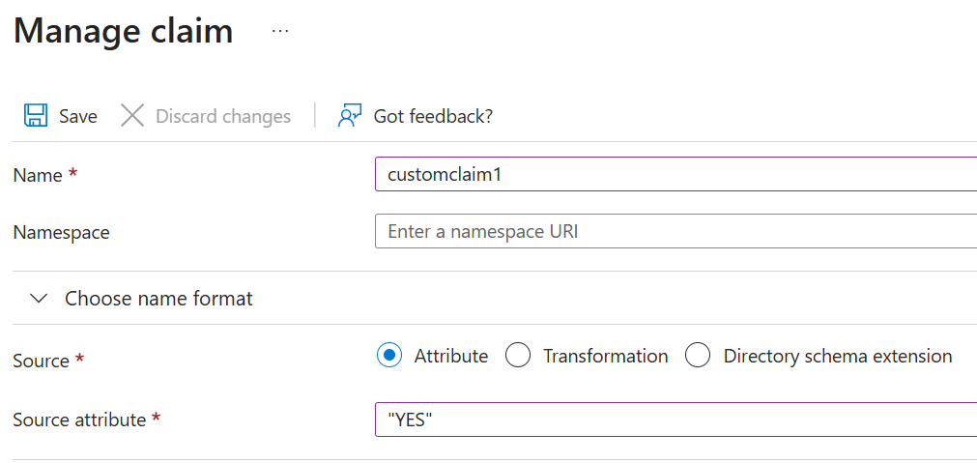
Task: Click the Got feedback person icon
Action: pyautogui.click(x=349, y=116)
